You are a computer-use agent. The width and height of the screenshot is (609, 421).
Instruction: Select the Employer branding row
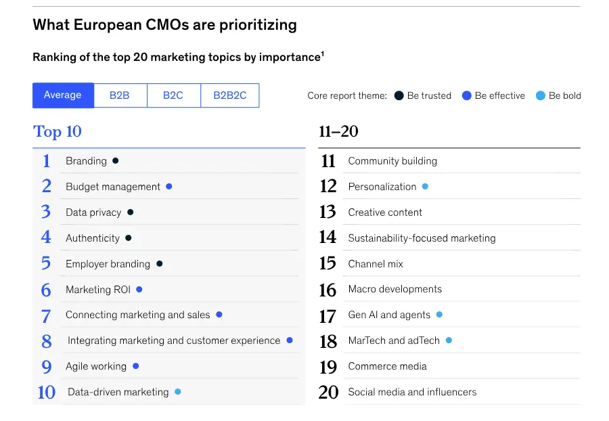pos(108,264)
